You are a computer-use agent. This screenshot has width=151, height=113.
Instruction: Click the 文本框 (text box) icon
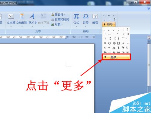coord(11,17)
